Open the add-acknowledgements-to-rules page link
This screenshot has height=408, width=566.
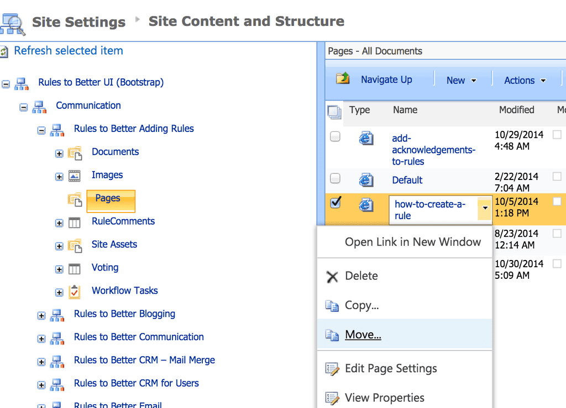pyautogui.click(x=433, y=150)
